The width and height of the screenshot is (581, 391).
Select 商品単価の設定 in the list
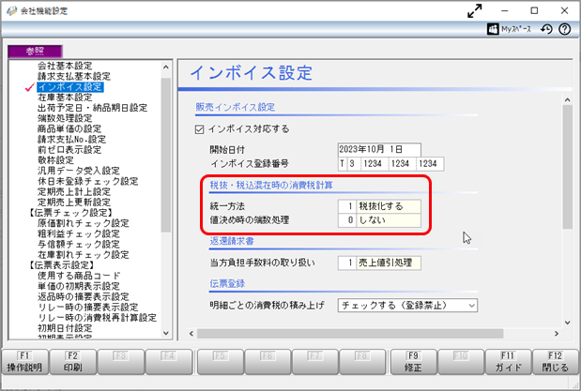pyautogui.click(x=69, y=128)
